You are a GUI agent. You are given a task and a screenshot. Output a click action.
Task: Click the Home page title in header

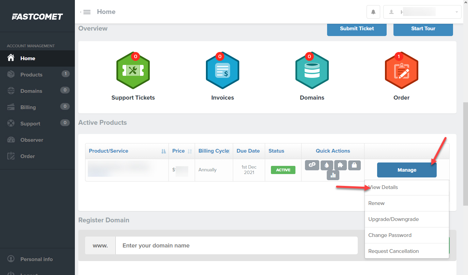click(x=106, y=12)
